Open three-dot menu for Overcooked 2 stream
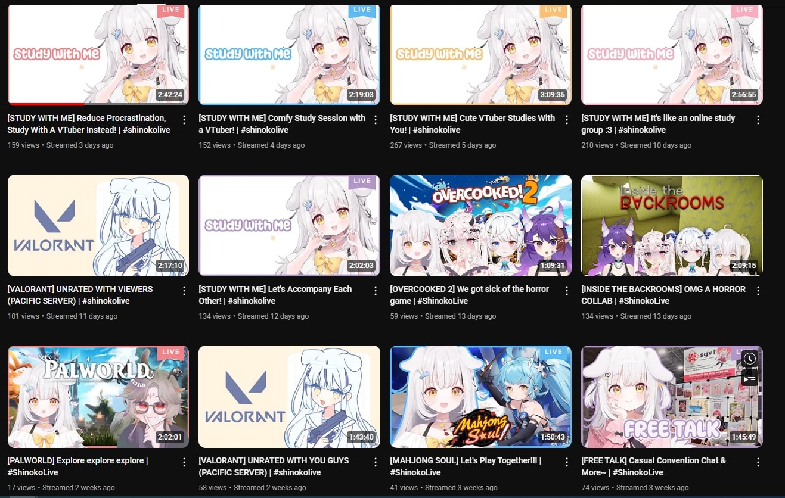 (x=567, y=291)
